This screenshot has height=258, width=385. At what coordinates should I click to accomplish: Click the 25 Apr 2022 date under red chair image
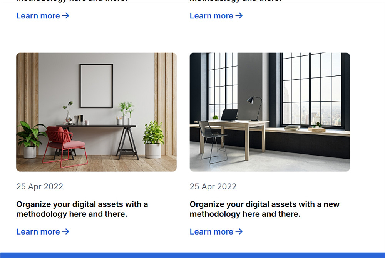(40, 186)
